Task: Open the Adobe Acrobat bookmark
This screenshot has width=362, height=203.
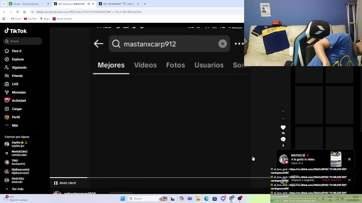Action: point(62,19)
